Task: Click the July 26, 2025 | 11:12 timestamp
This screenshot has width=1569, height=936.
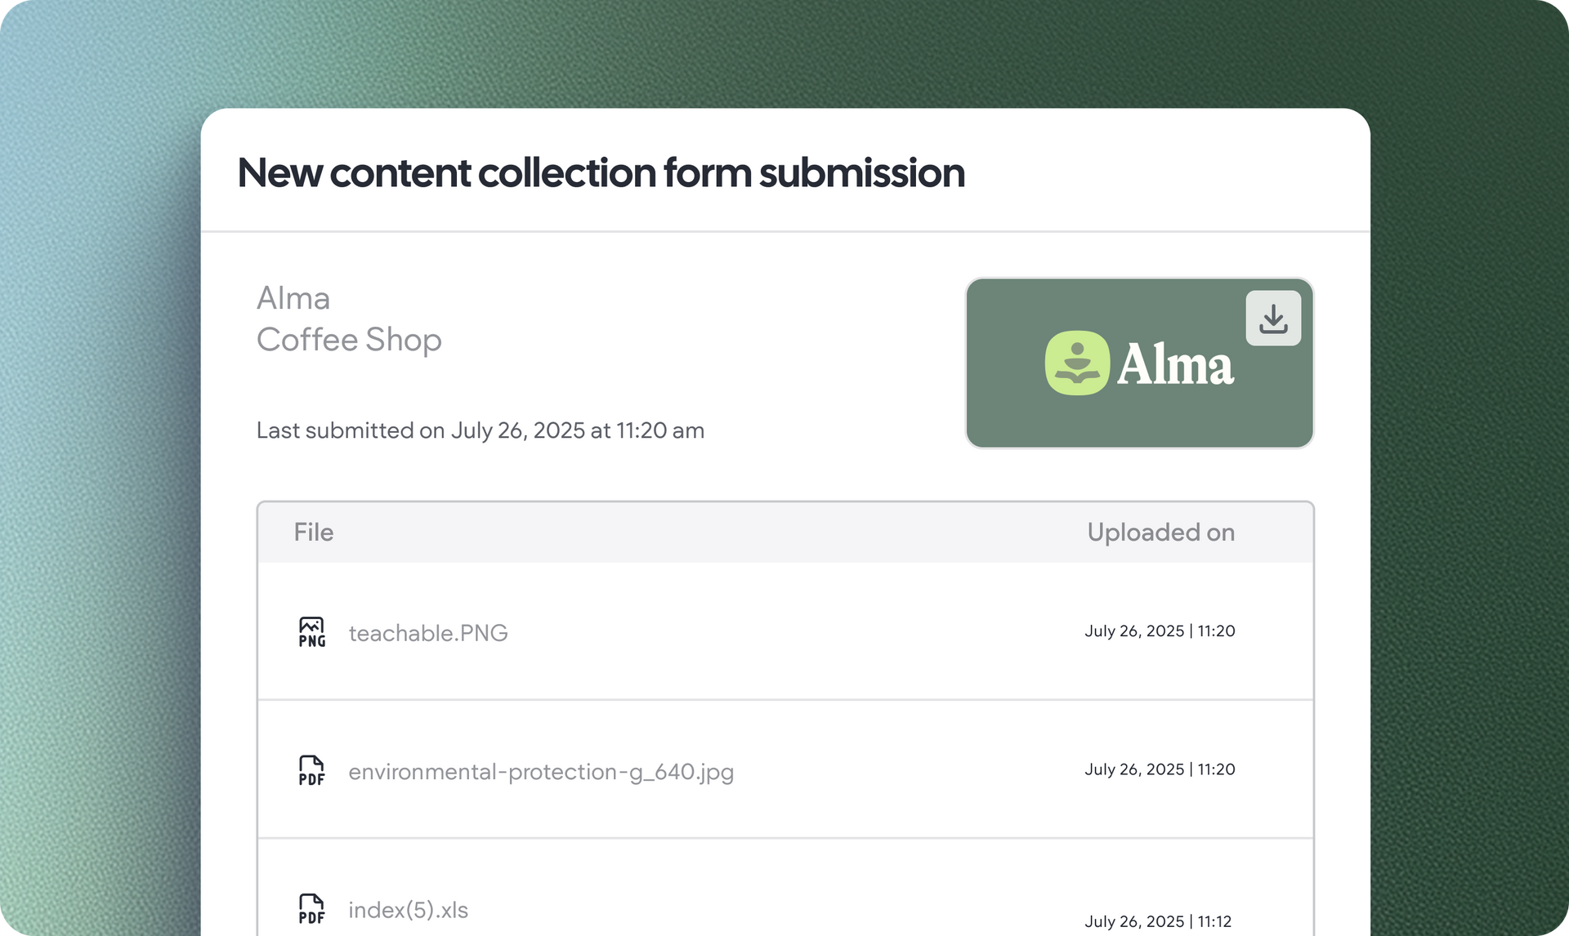Action: [1158, 921]
